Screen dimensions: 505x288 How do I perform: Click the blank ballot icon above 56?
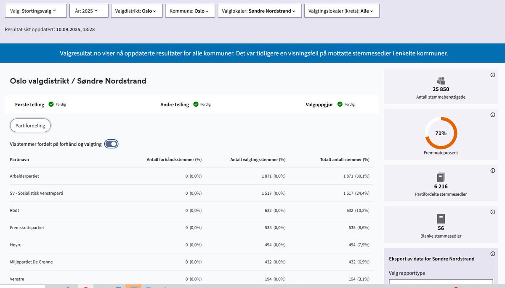441,219
